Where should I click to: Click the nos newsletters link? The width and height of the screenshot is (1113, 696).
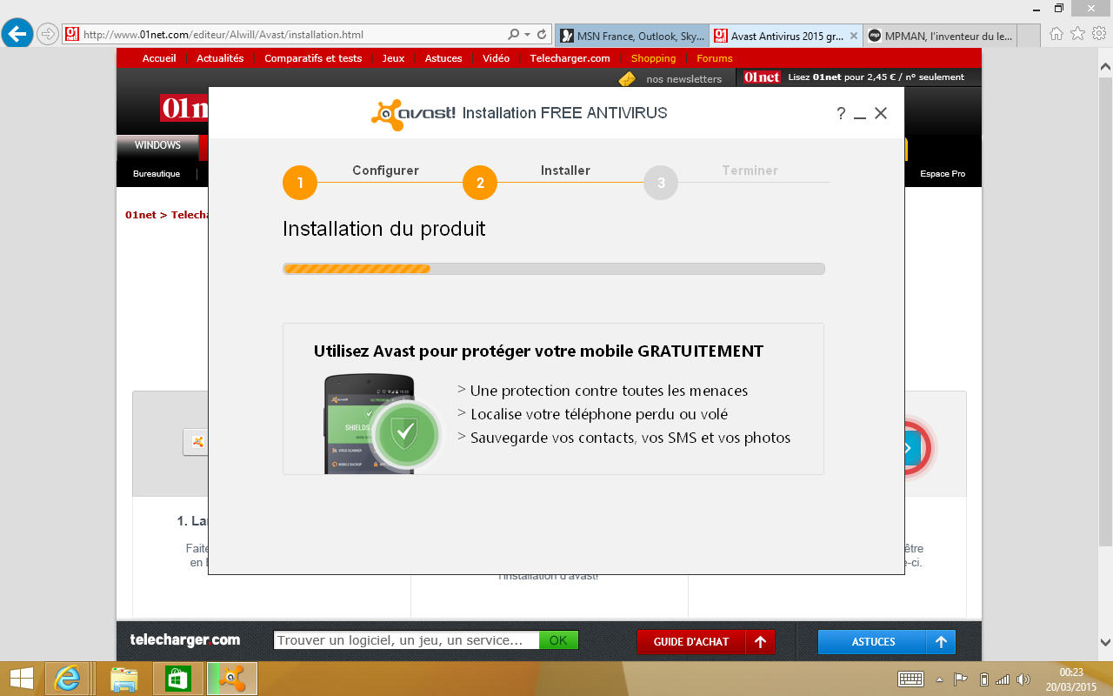[683, 78]
